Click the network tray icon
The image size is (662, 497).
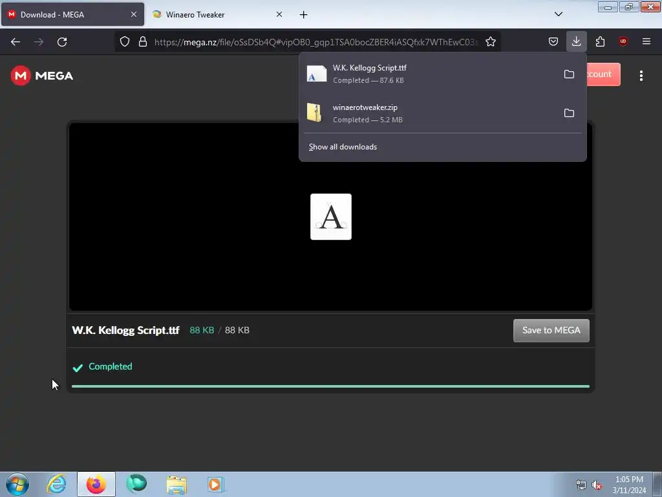pyautogui.click(x=581, y=485)
